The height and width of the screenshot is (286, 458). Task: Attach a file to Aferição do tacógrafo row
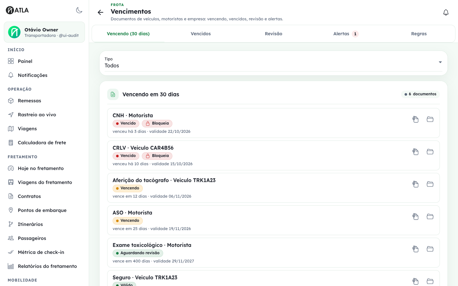coord(415,184)
